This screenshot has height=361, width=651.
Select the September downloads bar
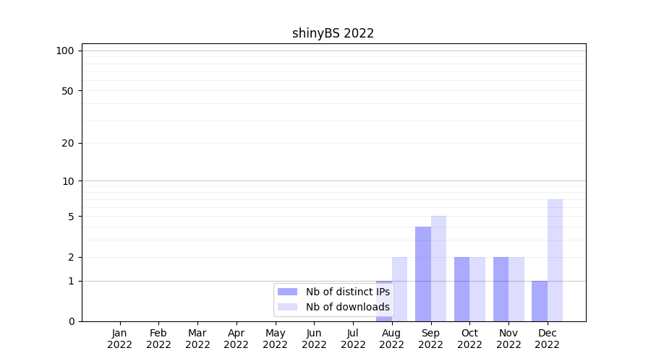click(438, 269)
